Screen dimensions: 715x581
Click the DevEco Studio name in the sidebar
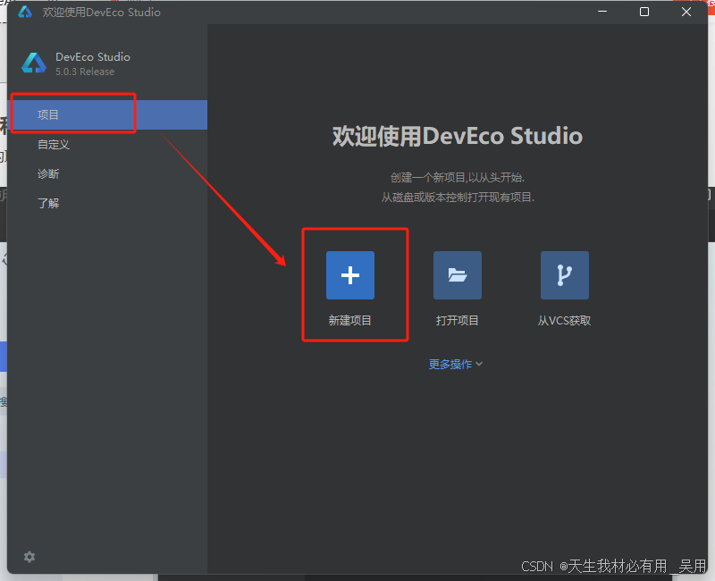coord(93,57)
